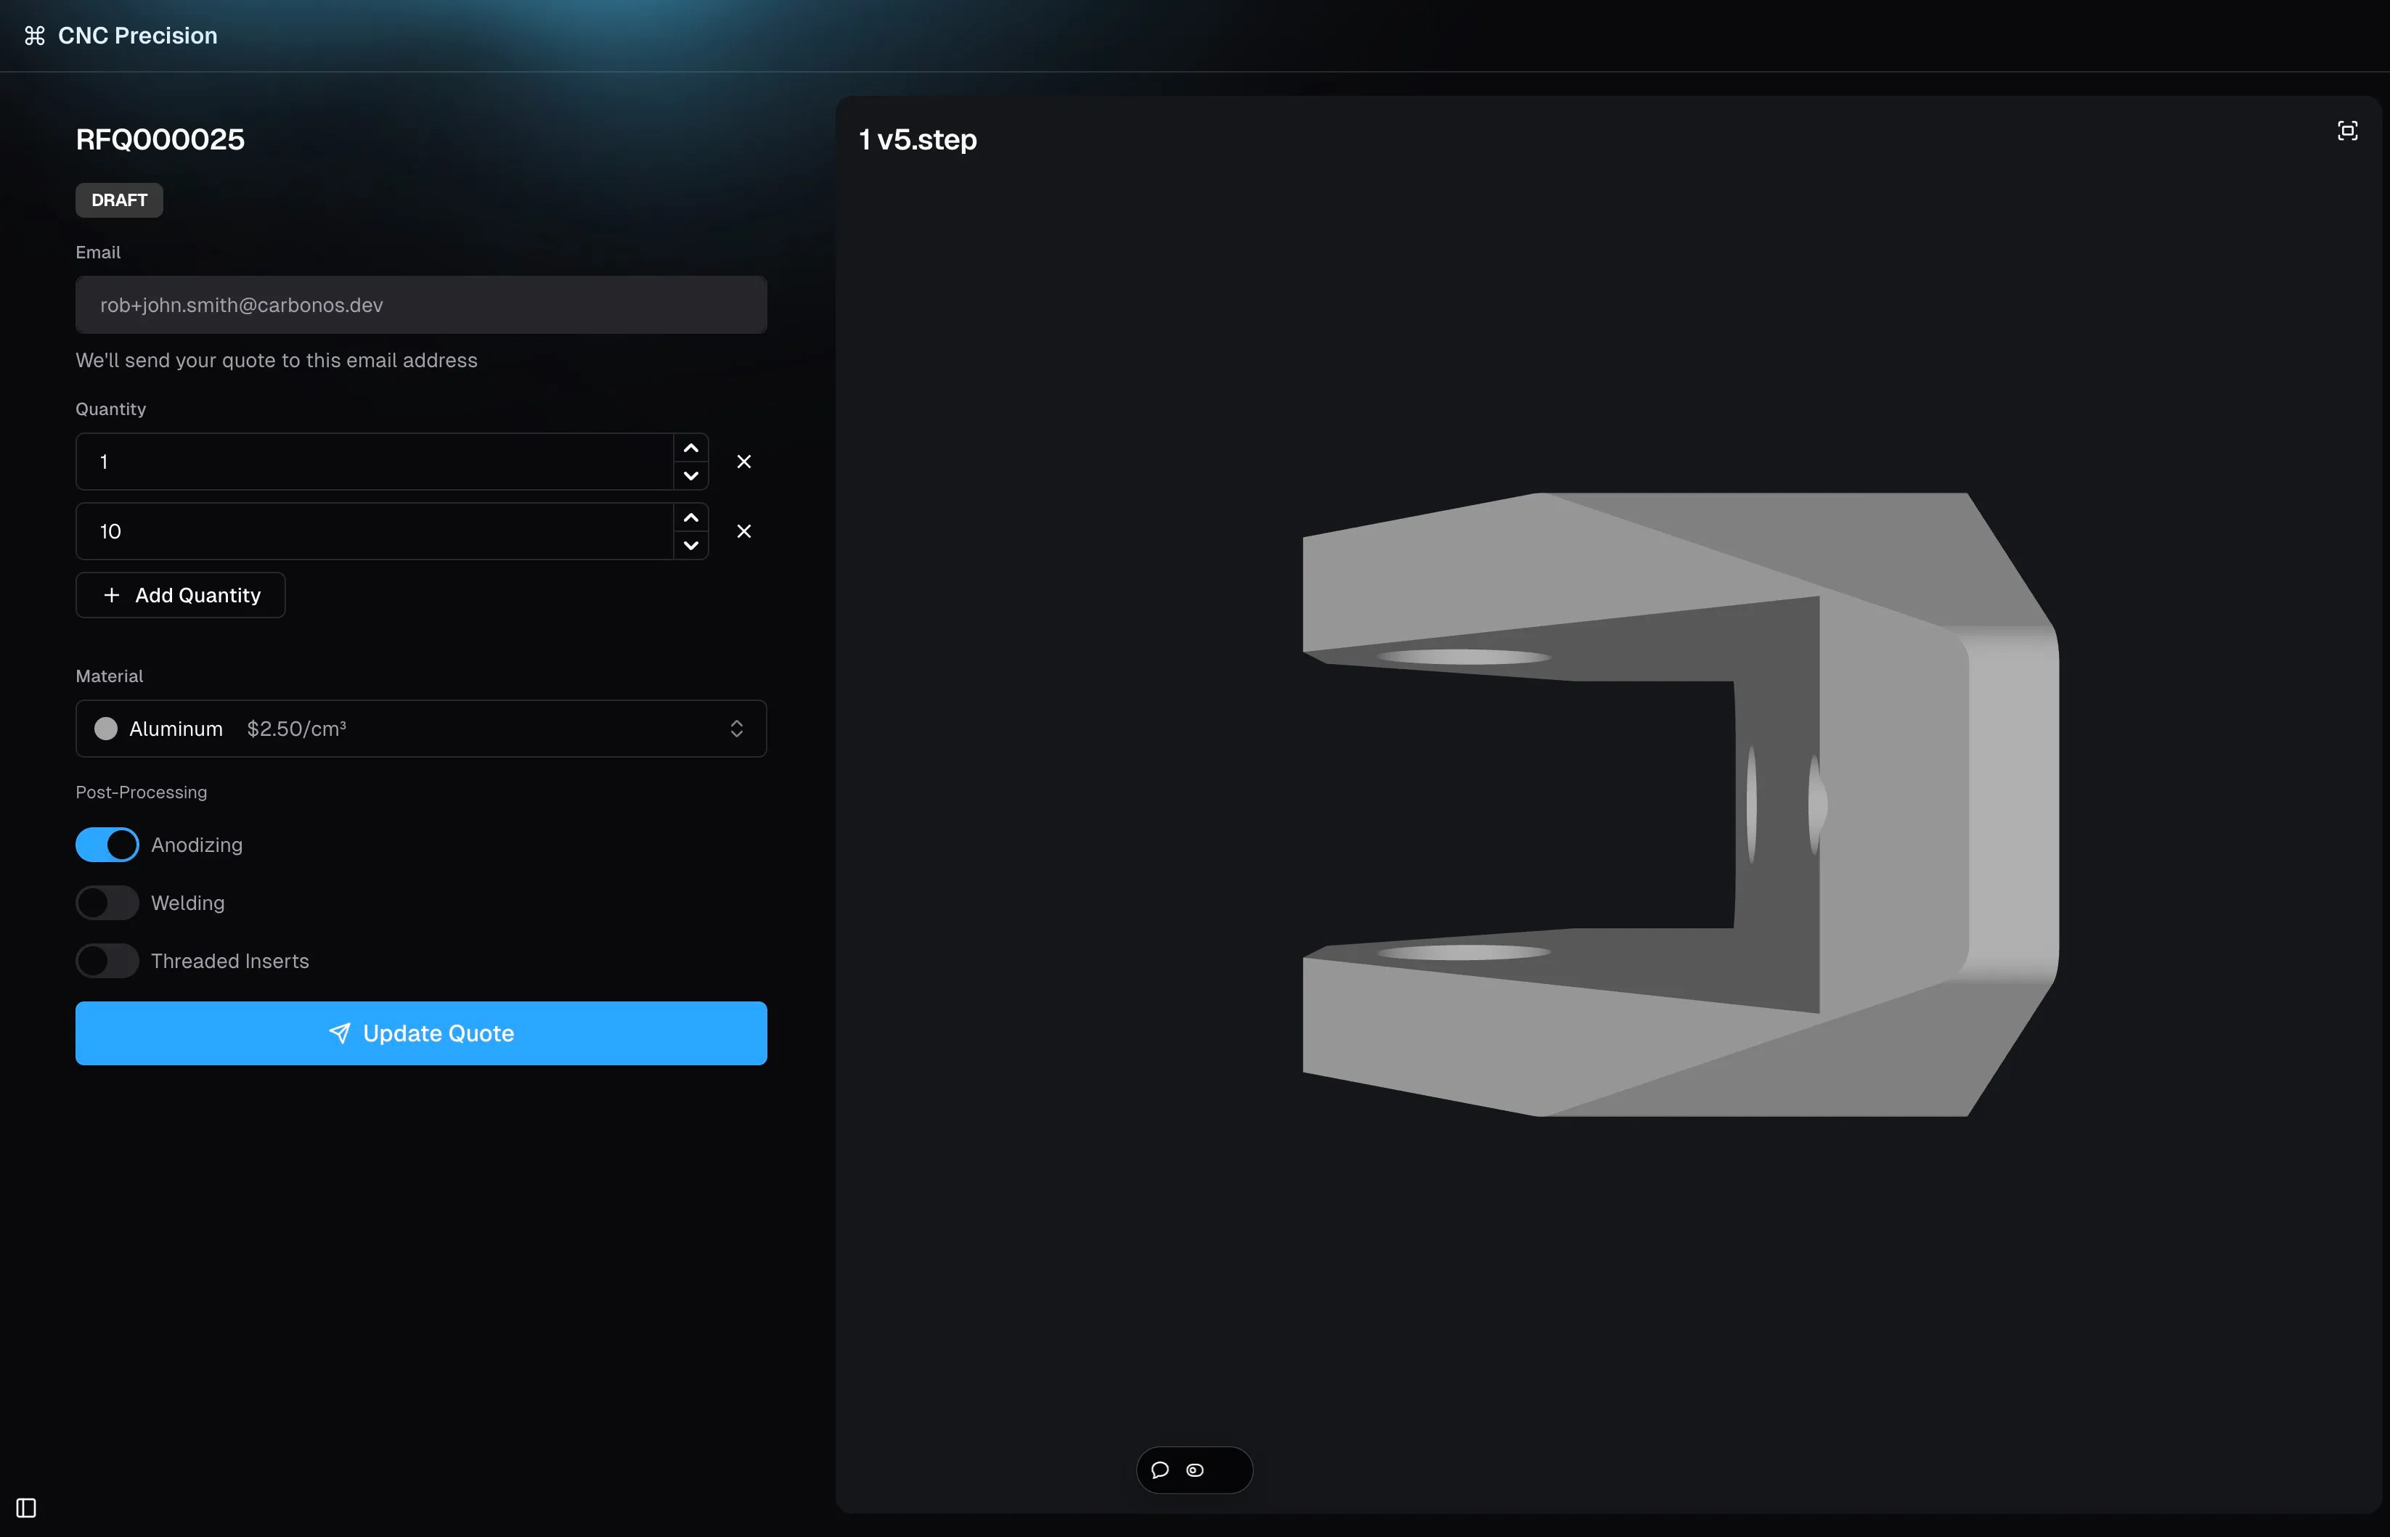Open the comment bubble tool in viewer
The width and height of the screenshot is (2390, 1537).
point(1159,1469)
